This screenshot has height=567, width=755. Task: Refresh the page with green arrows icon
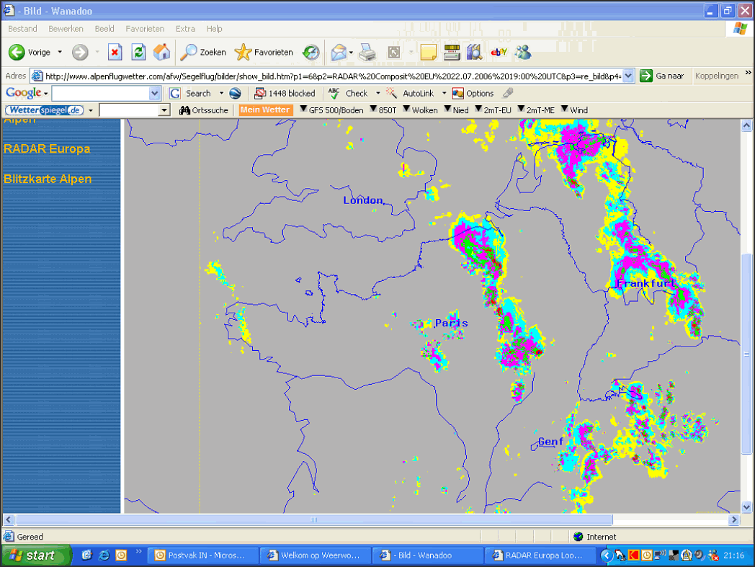(x=138, y=52)
